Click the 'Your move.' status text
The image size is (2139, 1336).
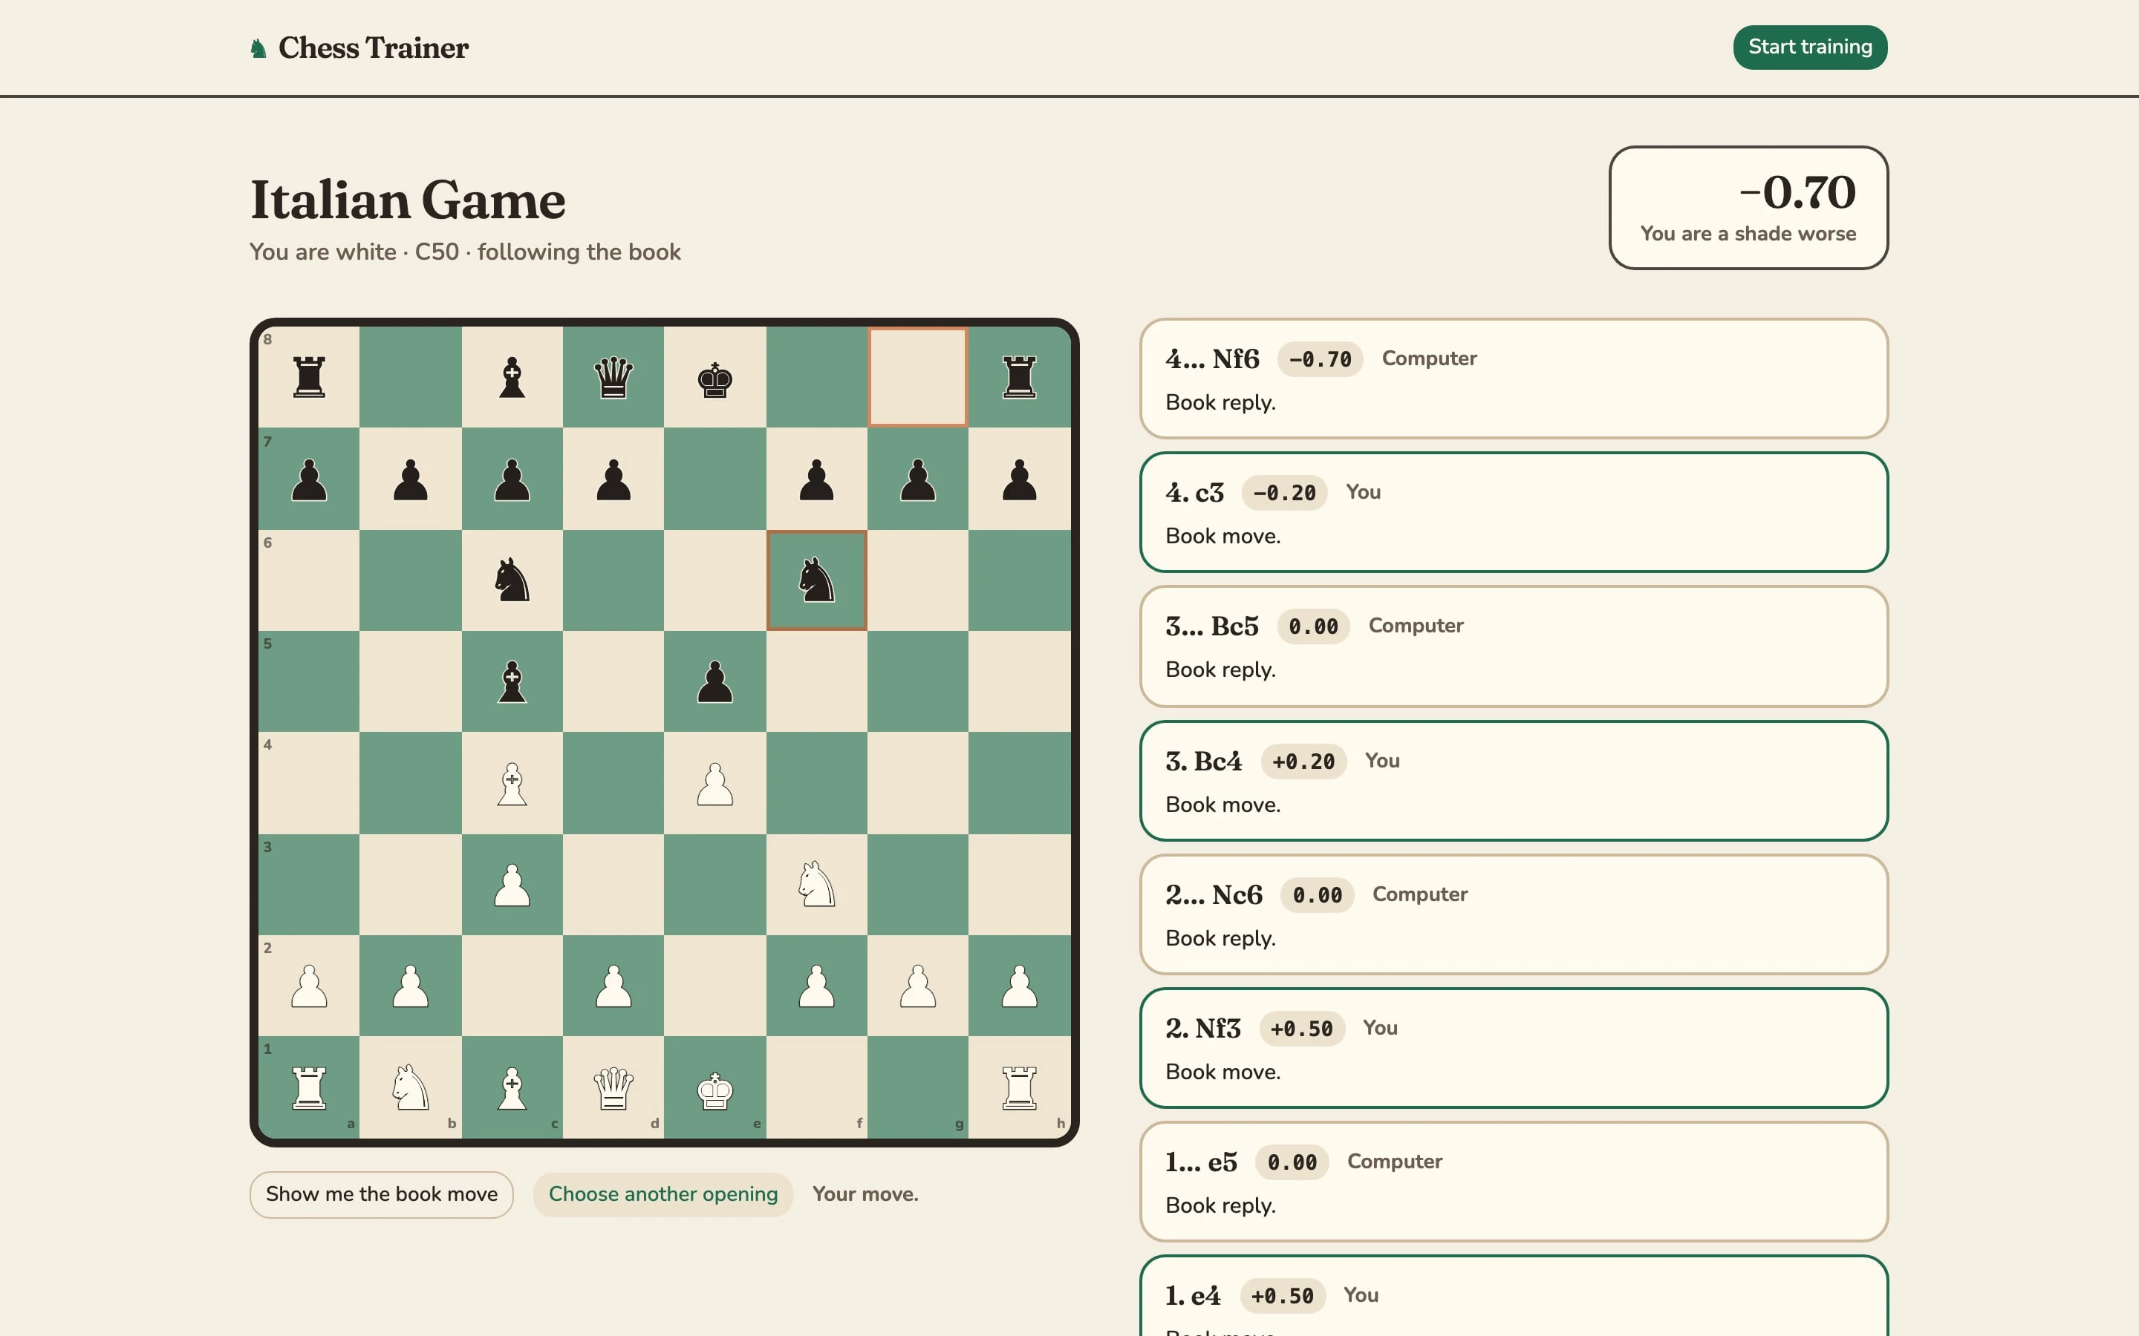[865, 1193]
